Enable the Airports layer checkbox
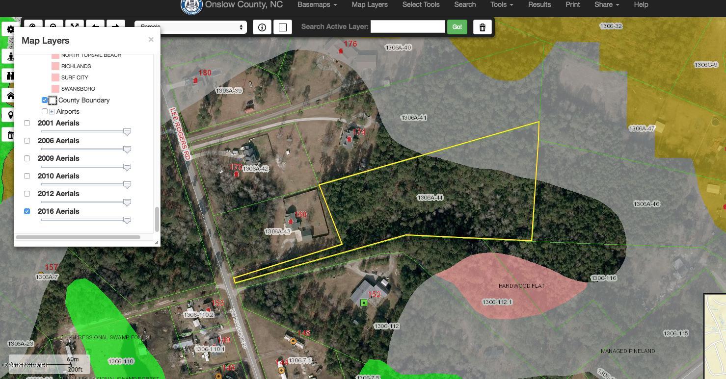The width and height of the screenshot is (726, 379). 45,111
